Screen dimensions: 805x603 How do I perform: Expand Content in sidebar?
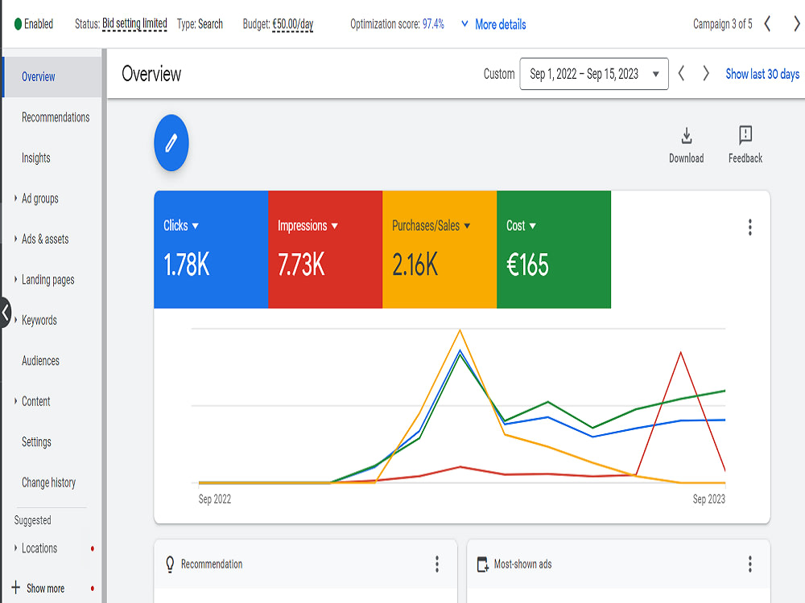[15, 401]
